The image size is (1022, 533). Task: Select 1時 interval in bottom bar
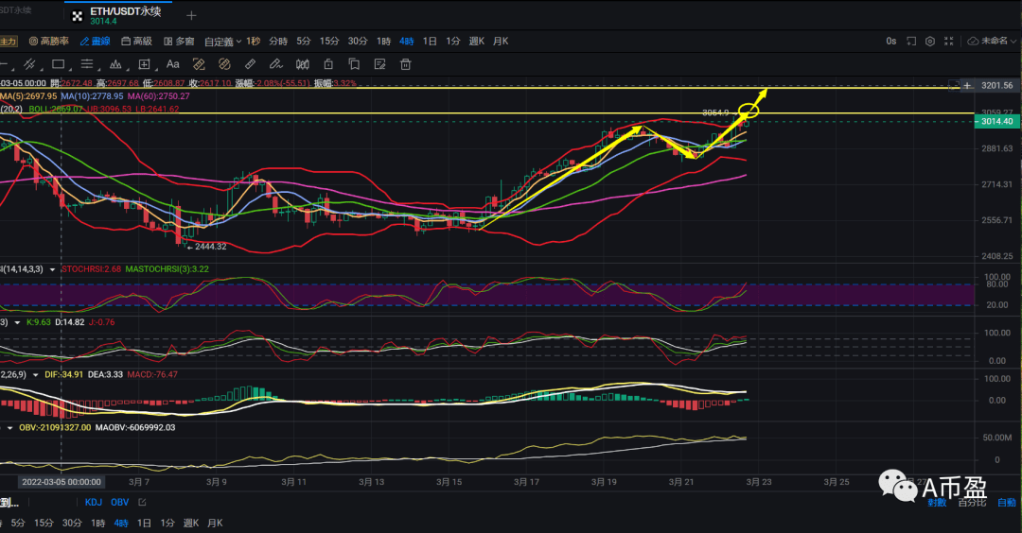point(97,524)
